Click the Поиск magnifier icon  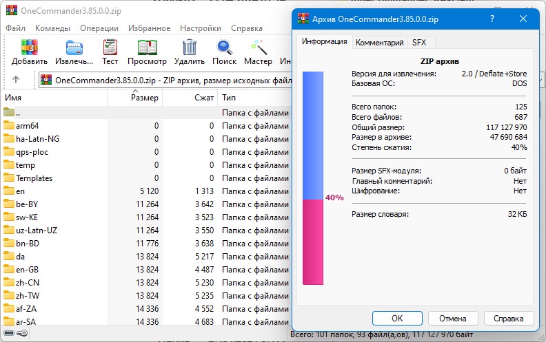[224, 47]
